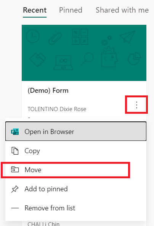Select Remove from list

tap(76, 208)
